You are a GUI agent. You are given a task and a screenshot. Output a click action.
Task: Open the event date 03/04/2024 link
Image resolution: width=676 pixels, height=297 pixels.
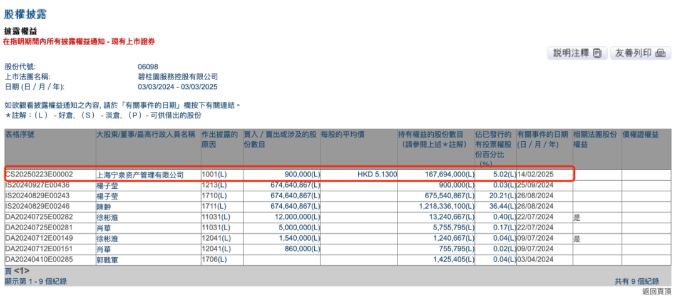pyautogui.click(x=535, y=261)
